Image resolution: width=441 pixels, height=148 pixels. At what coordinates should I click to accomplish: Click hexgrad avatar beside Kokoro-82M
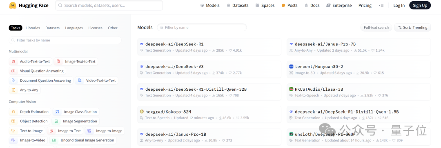tap(142, 111)
